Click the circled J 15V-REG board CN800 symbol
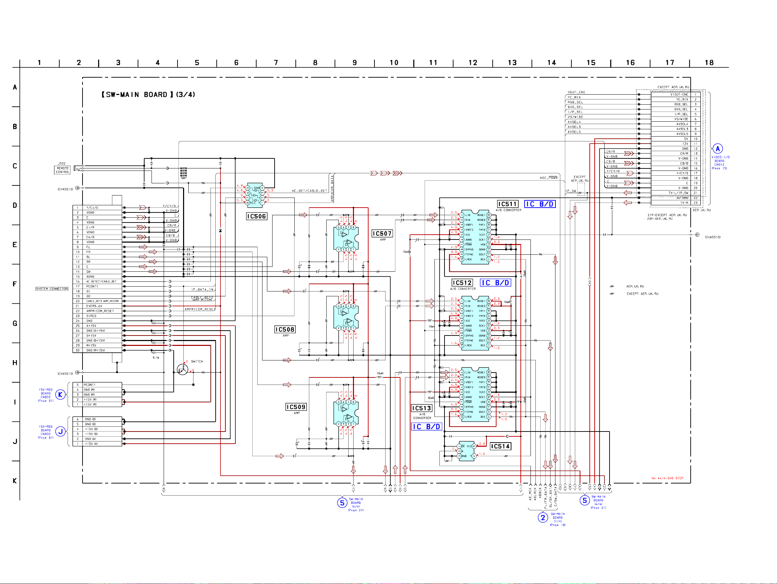The image size is (777, 584). pyautogui.click(x=61, y=431)
